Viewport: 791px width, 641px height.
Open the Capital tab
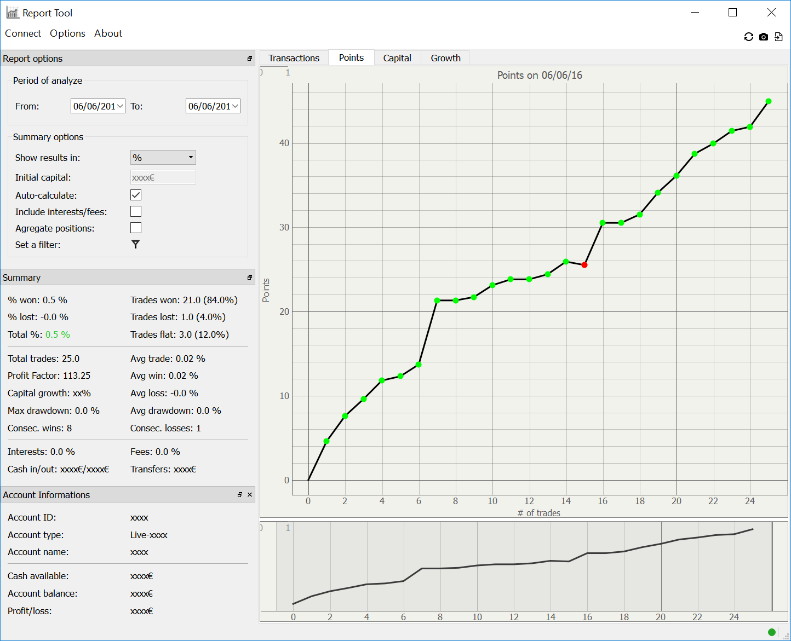coord(397,58)
